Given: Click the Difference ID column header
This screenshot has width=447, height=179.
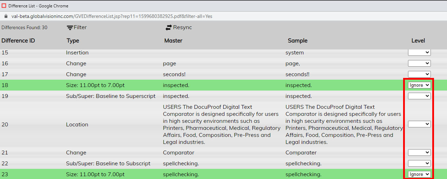Looking at the screenshot, I should click(18, 41).
